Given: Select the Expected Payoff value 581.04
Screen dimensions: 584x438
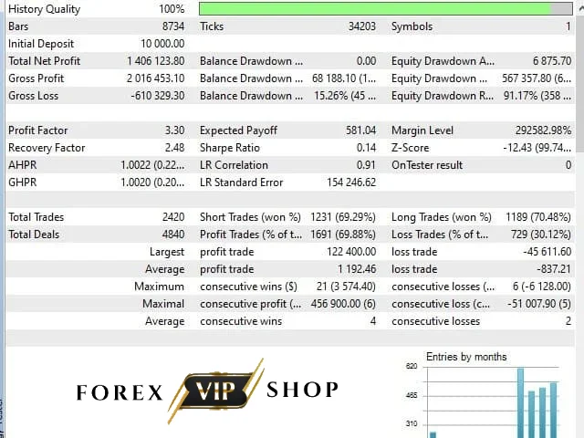Looking at the screenshot, I should 361,130.
